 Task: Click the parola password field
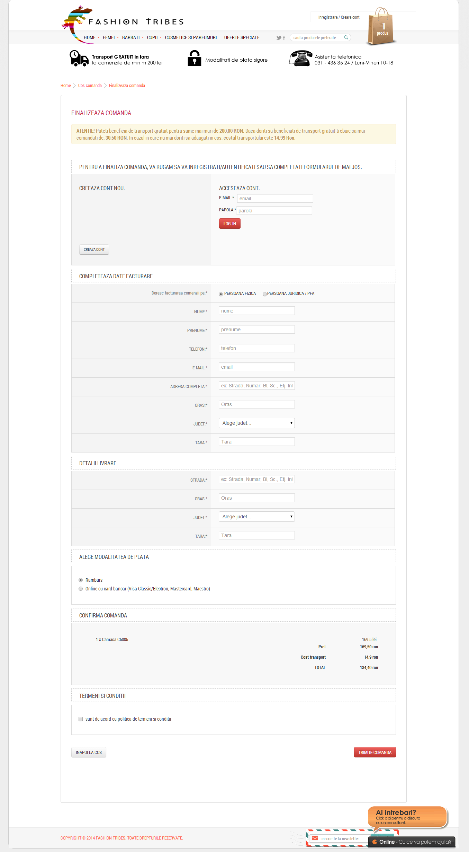coord(274,211)
